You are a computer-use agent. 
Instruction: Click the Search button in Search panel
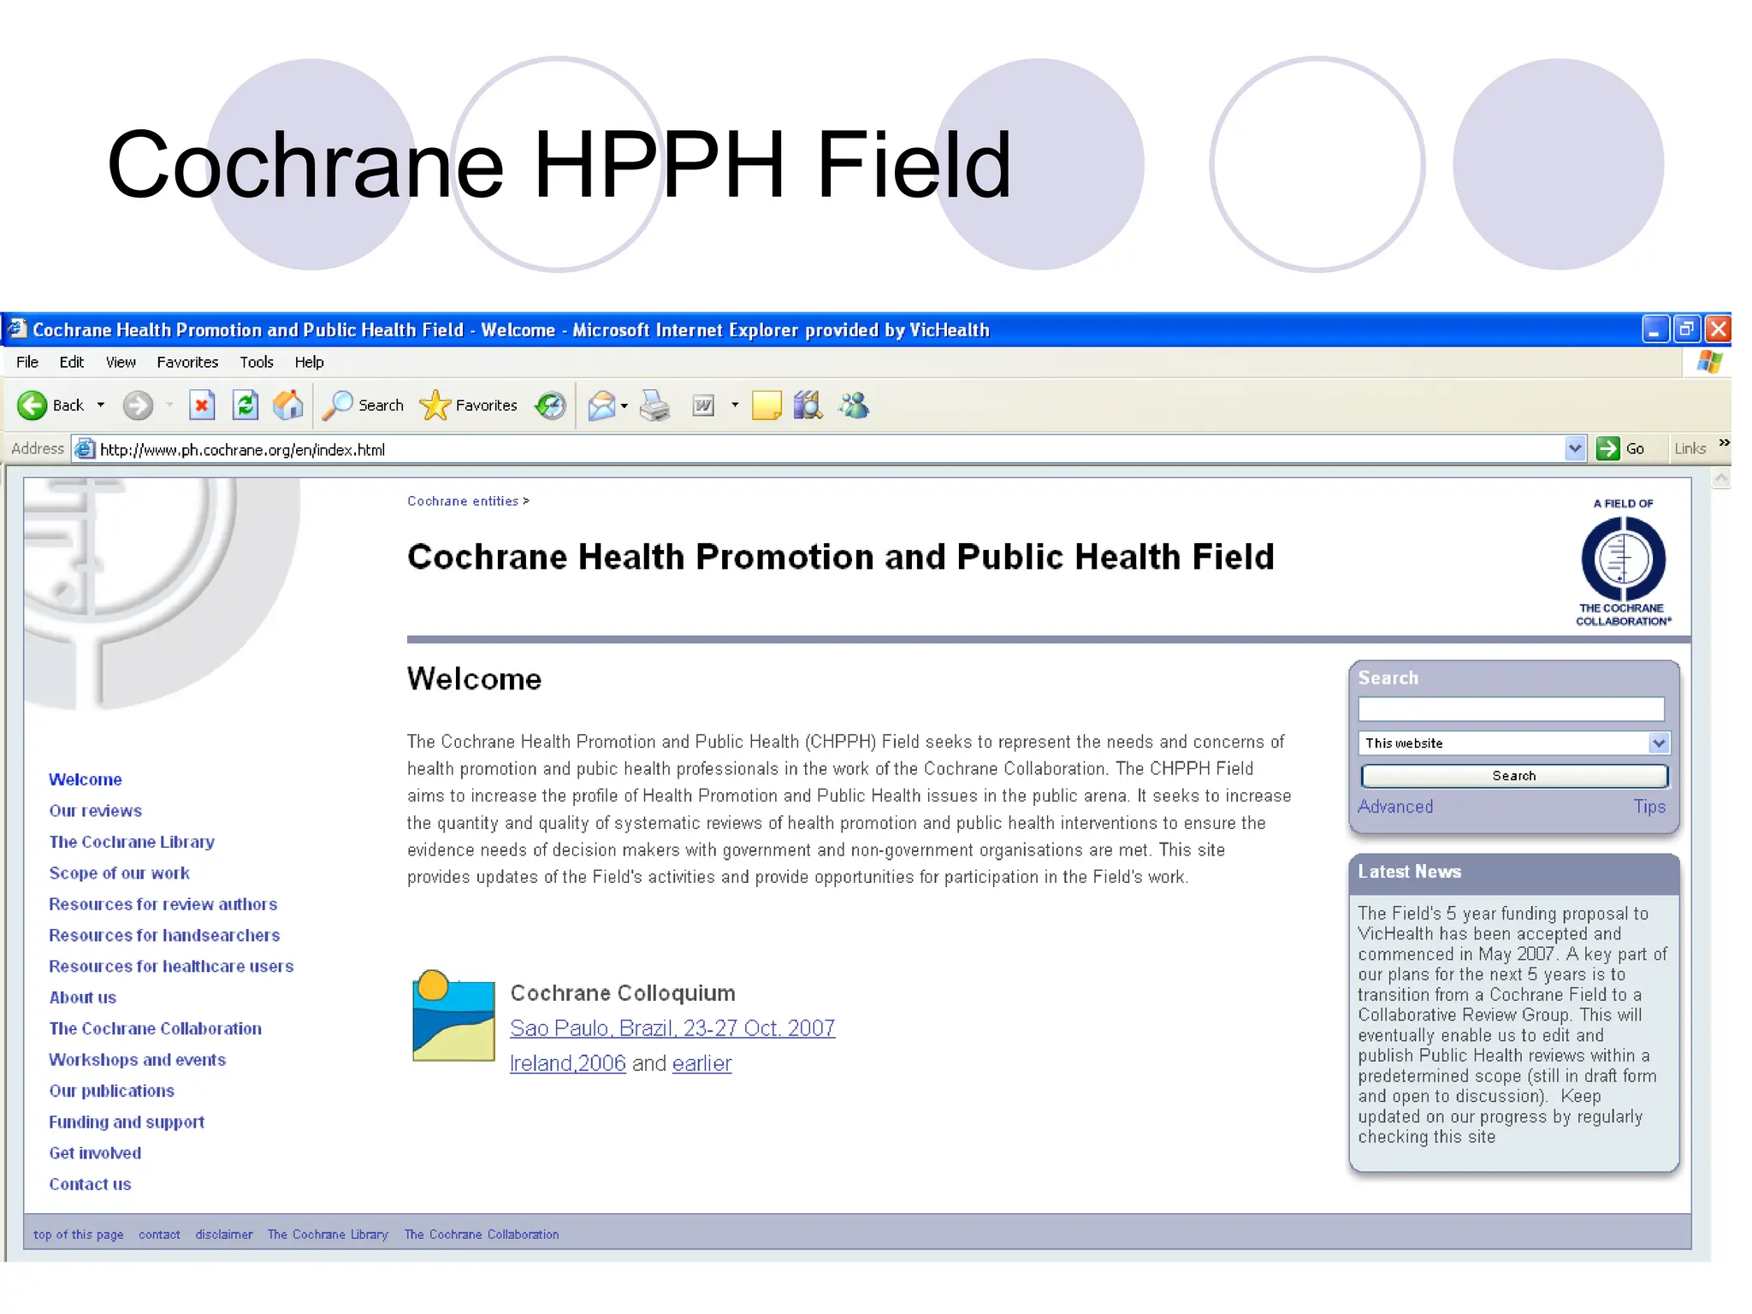(x=1513, y=776)
